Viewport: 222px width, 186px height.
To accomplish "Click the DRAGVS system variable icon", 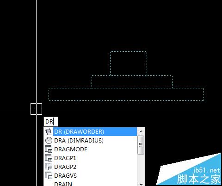I will [x=49, y=175].
